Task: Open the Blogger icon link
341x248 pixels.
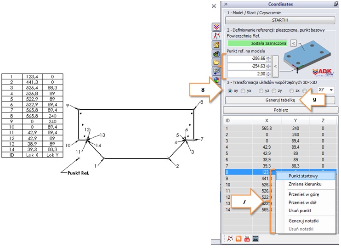Action: pos(239,239)
